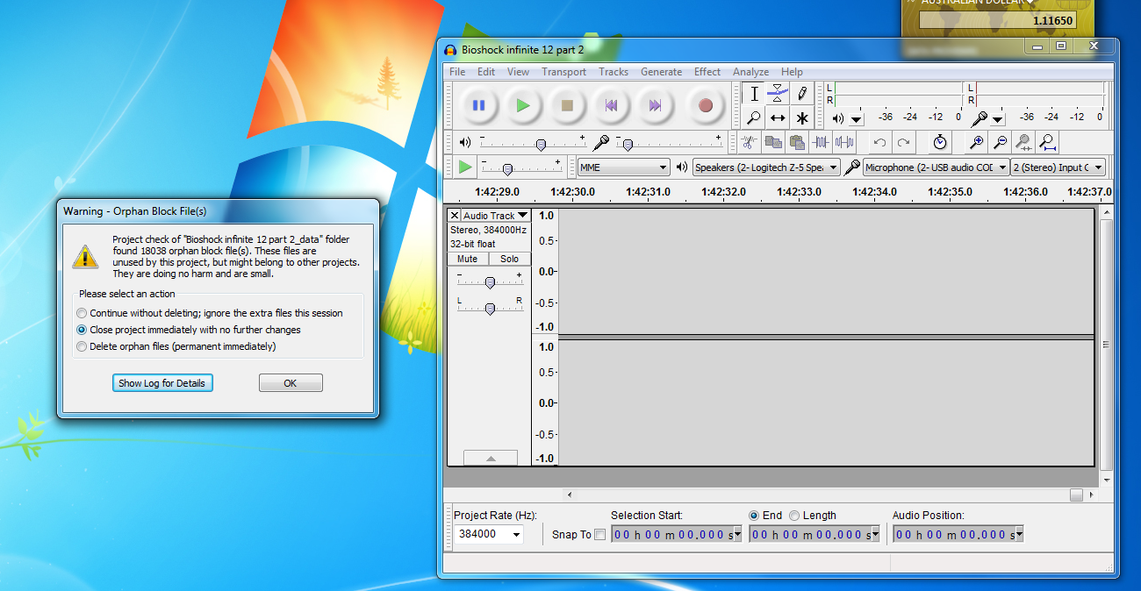Switch to the Draw tool
Viewport: 1141px width, 591px height.
800,92
